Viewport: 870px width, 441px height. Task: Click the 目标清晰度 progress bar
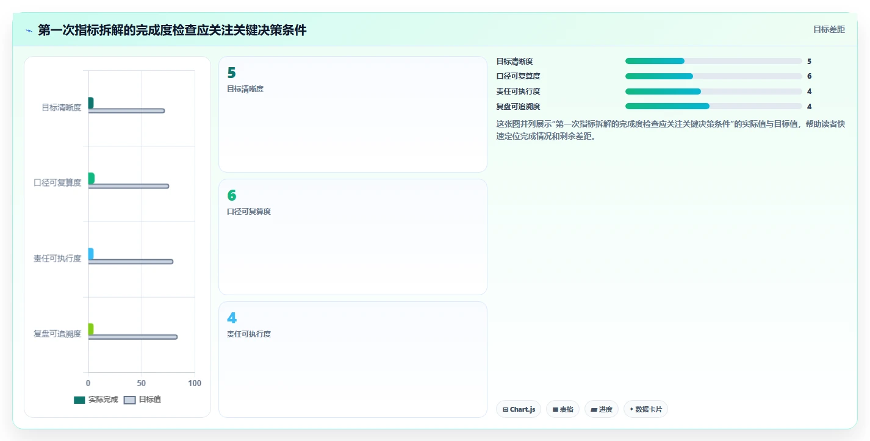pos(714,61)
